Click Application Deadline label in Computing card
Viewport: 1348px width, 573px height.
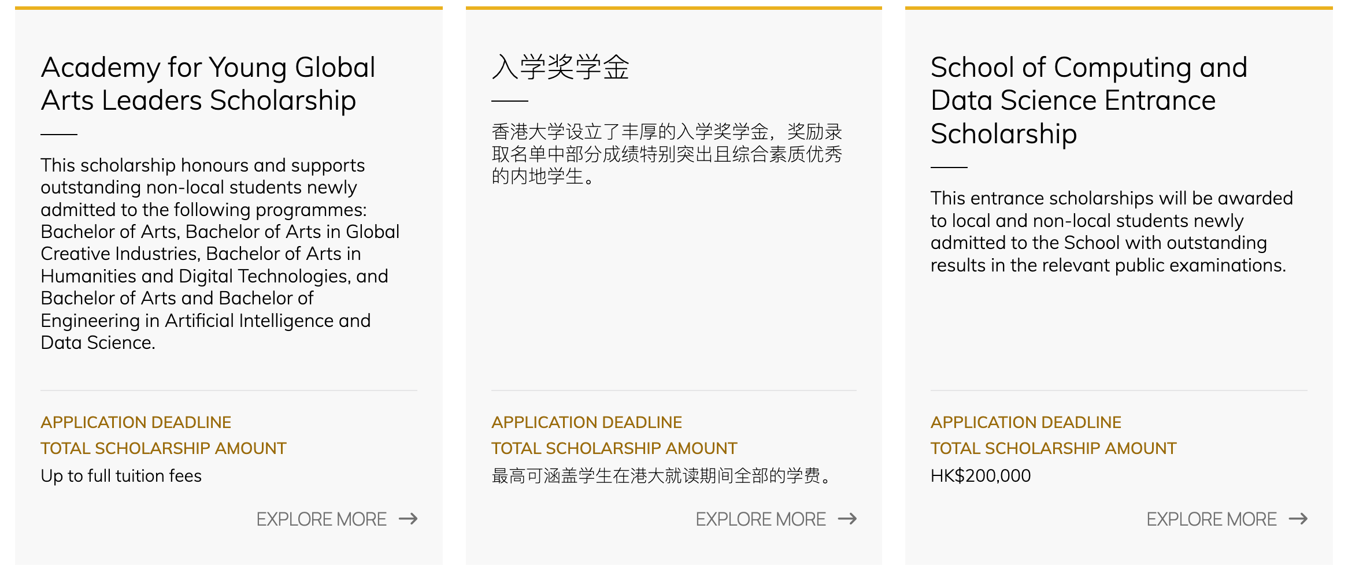1026,422
